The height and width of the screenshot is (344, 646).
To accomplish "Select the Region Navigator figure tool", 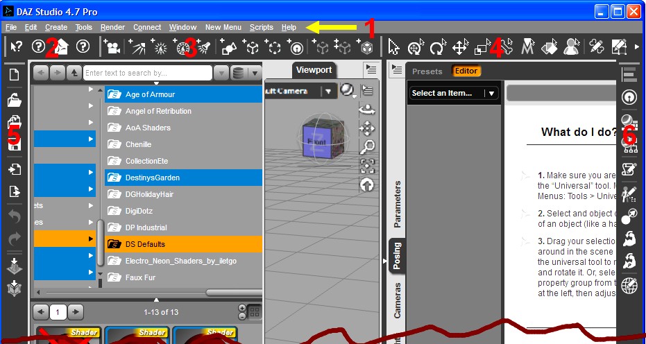I will pos(571,47).
